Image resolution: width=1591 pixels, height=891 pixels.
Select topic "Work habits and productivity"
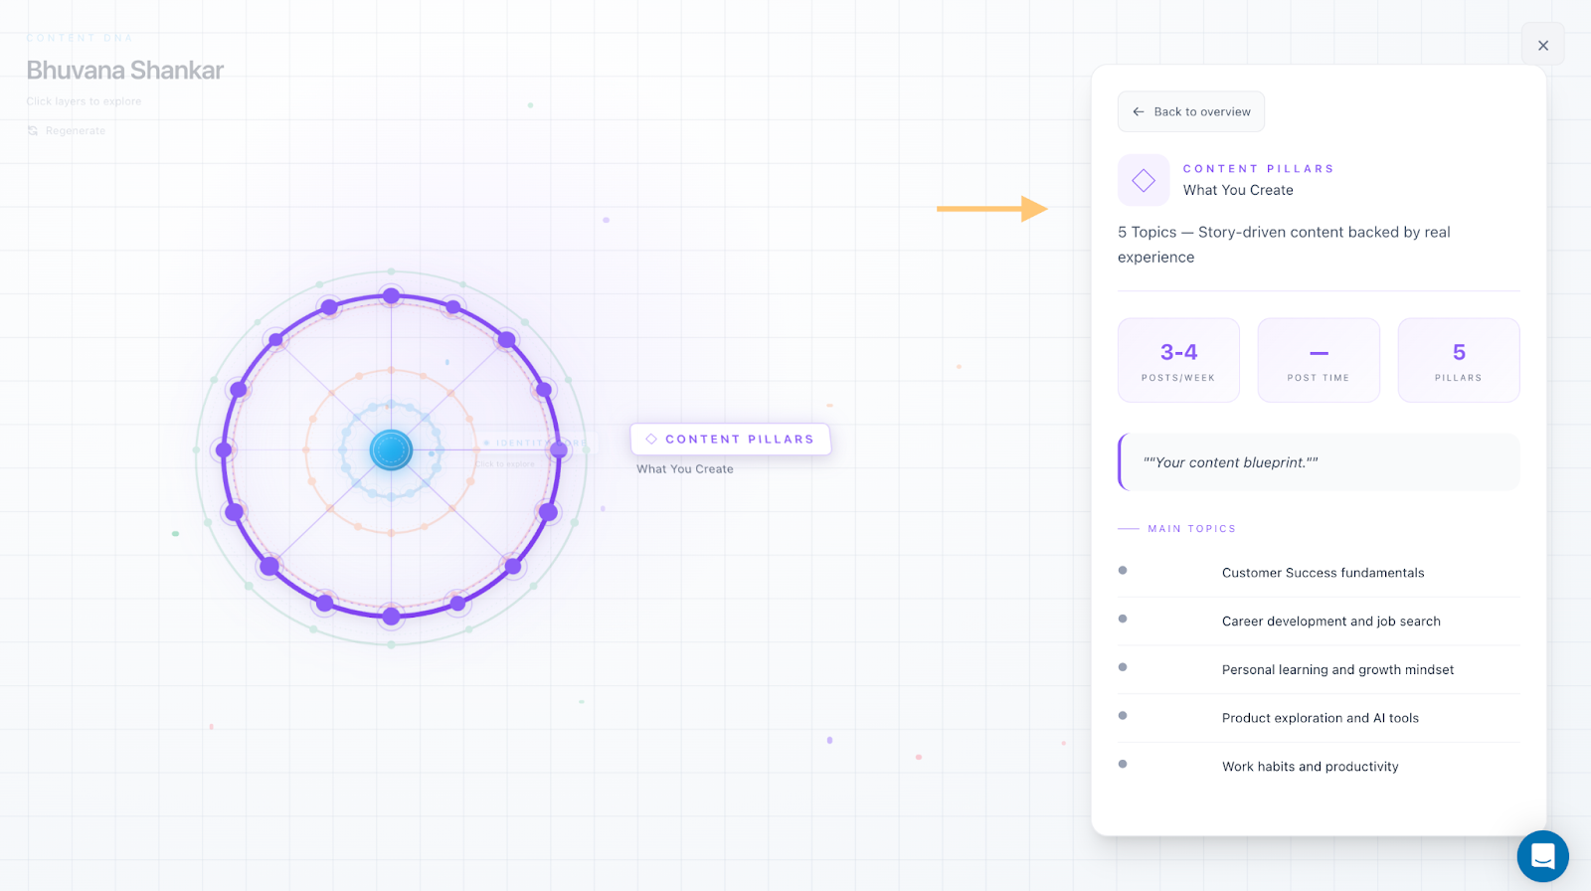pyautogui.click(x=1319, y=767)
